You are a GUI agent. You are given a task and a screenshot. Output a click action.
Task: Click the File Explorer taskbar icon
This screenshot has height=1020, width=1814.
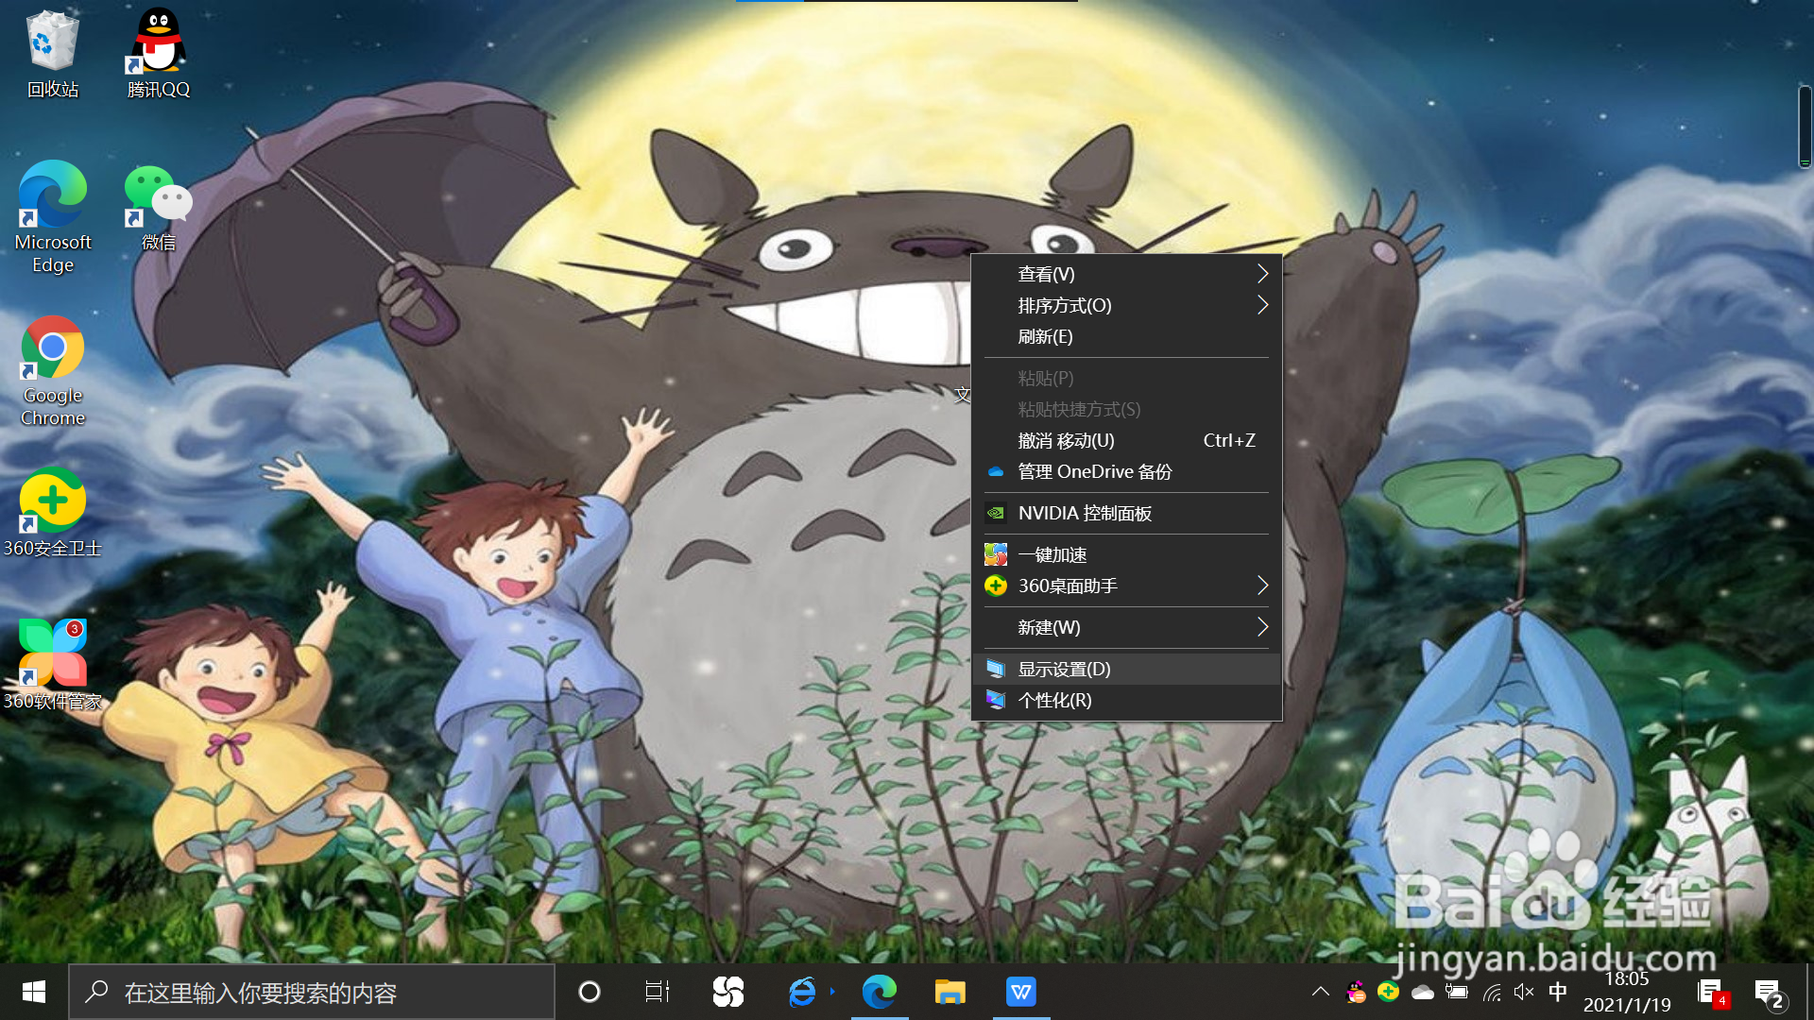coord(950,992)
